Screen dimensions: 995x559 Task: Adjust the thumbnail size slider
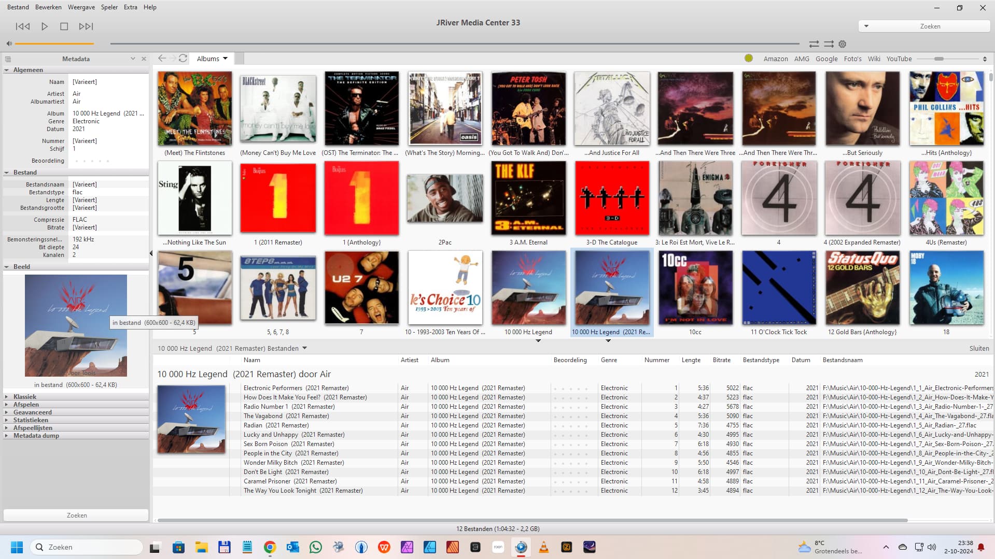pos(939,59)
